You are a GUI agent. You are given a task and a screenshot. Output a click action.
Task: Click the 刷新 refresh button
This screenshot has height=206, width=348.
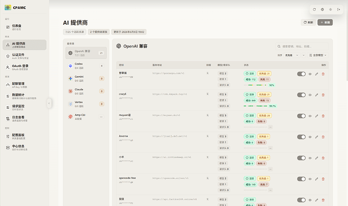(x=308, y=22)
